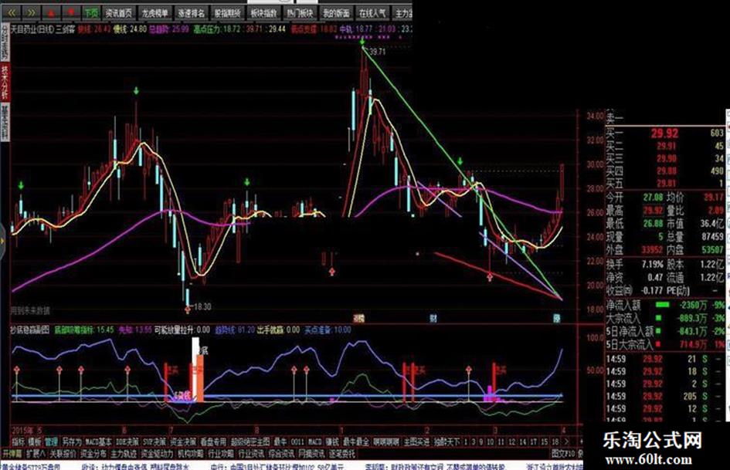This screenshot has height=470, width=730.
Task: Select 抽龄天下 indicator tab
Action: point(446,441)
